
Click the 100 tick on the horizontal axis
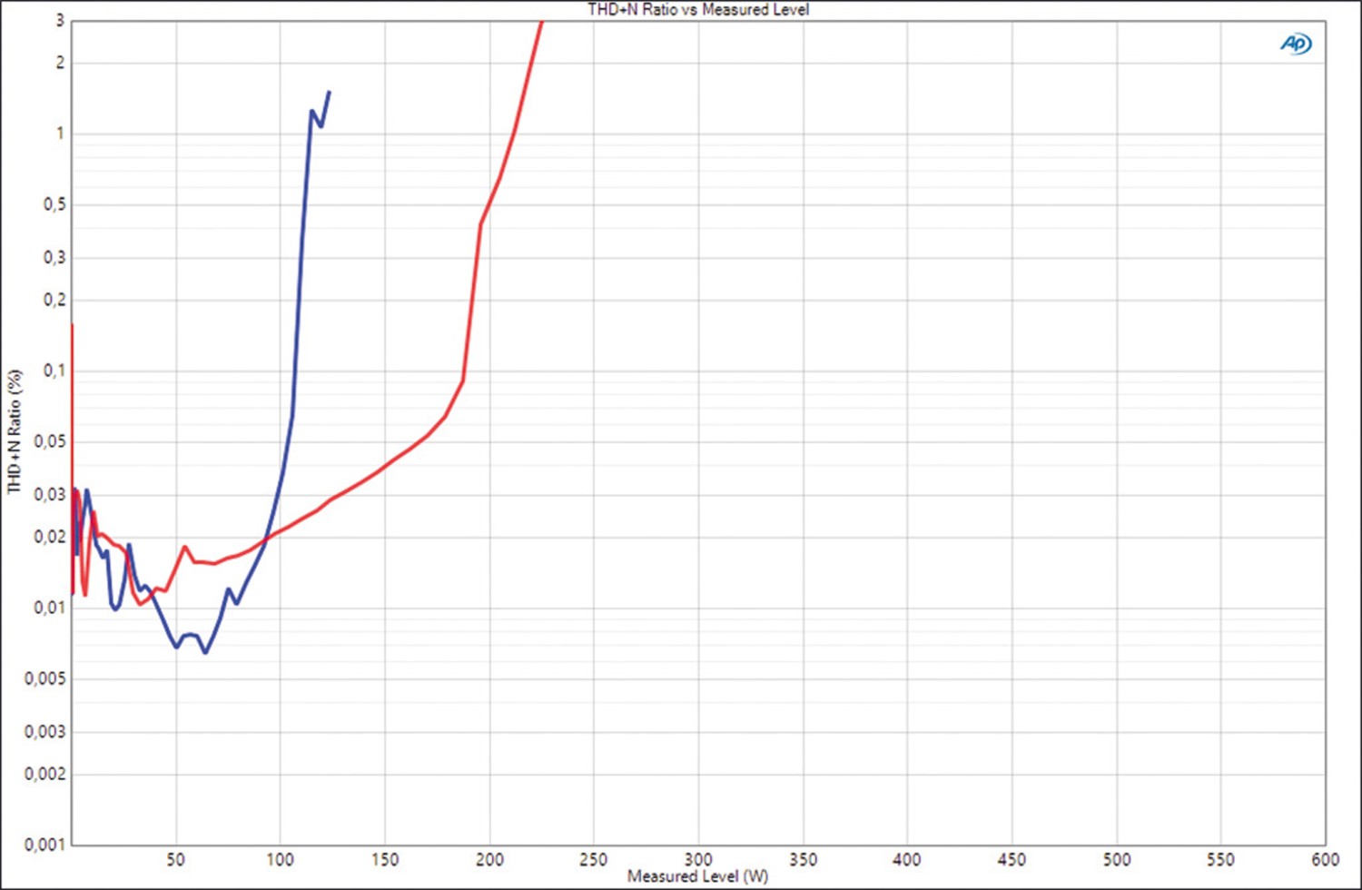[x=280, y=859]
